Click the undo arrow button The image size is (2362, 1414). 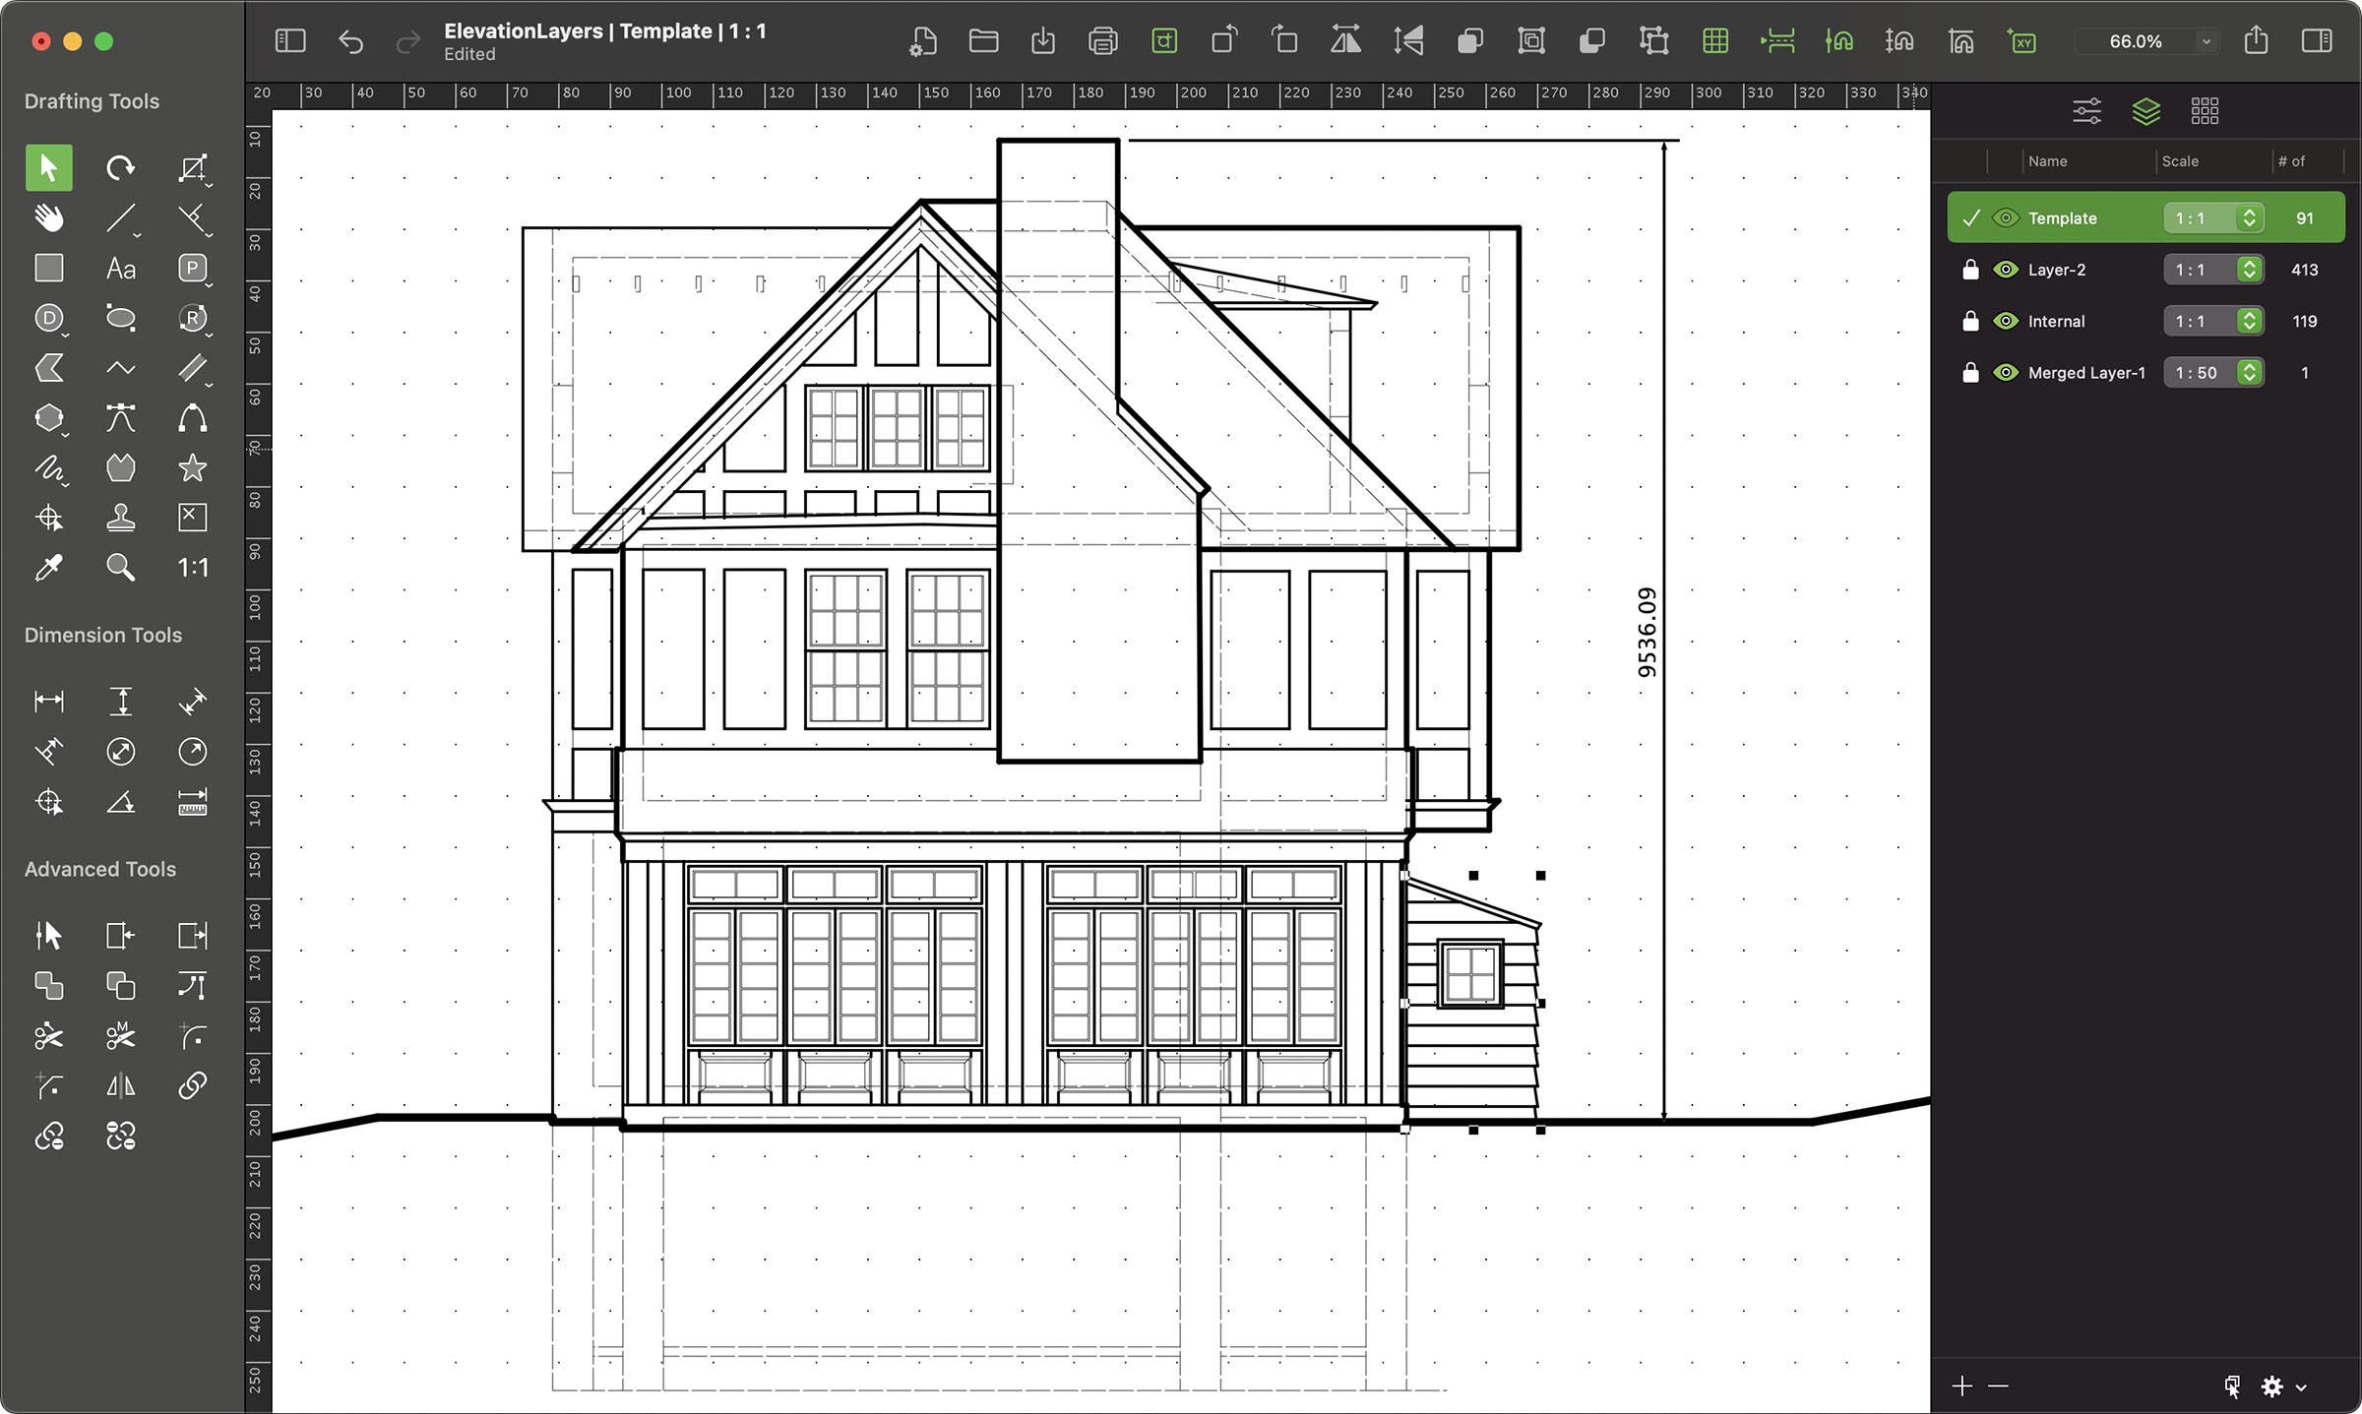click(350, 41)
